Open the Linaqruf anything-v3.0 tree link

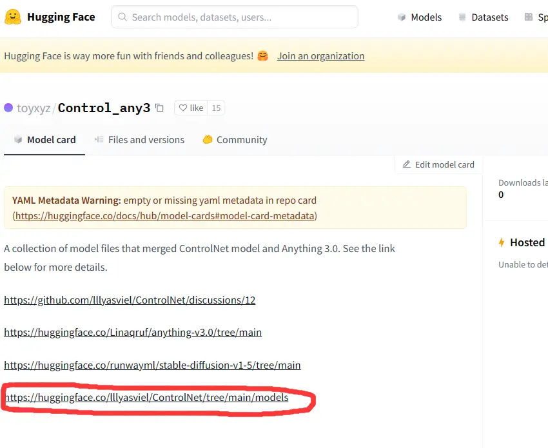click(133, 332)
